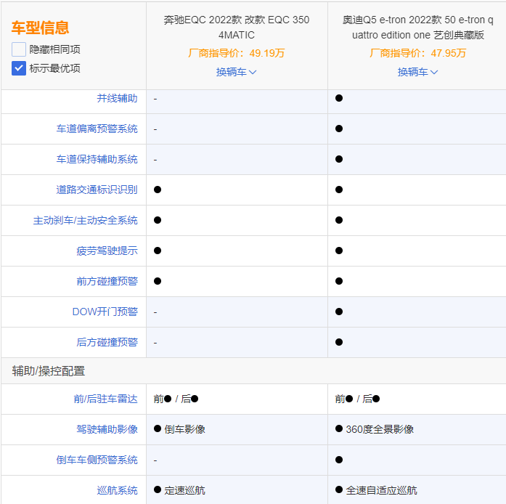Click 奔驰 DOW开门预警 dash cell

click(237, 312)
